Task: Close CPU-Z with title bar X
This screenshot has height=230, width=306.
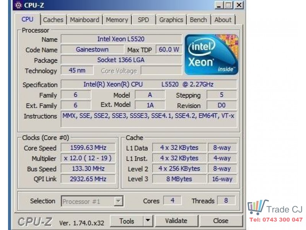Action: (x=239, y=5)
